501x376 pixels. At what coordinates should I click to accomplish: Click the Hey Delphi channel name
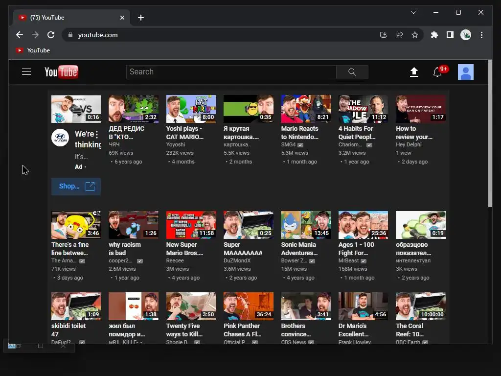409,144
